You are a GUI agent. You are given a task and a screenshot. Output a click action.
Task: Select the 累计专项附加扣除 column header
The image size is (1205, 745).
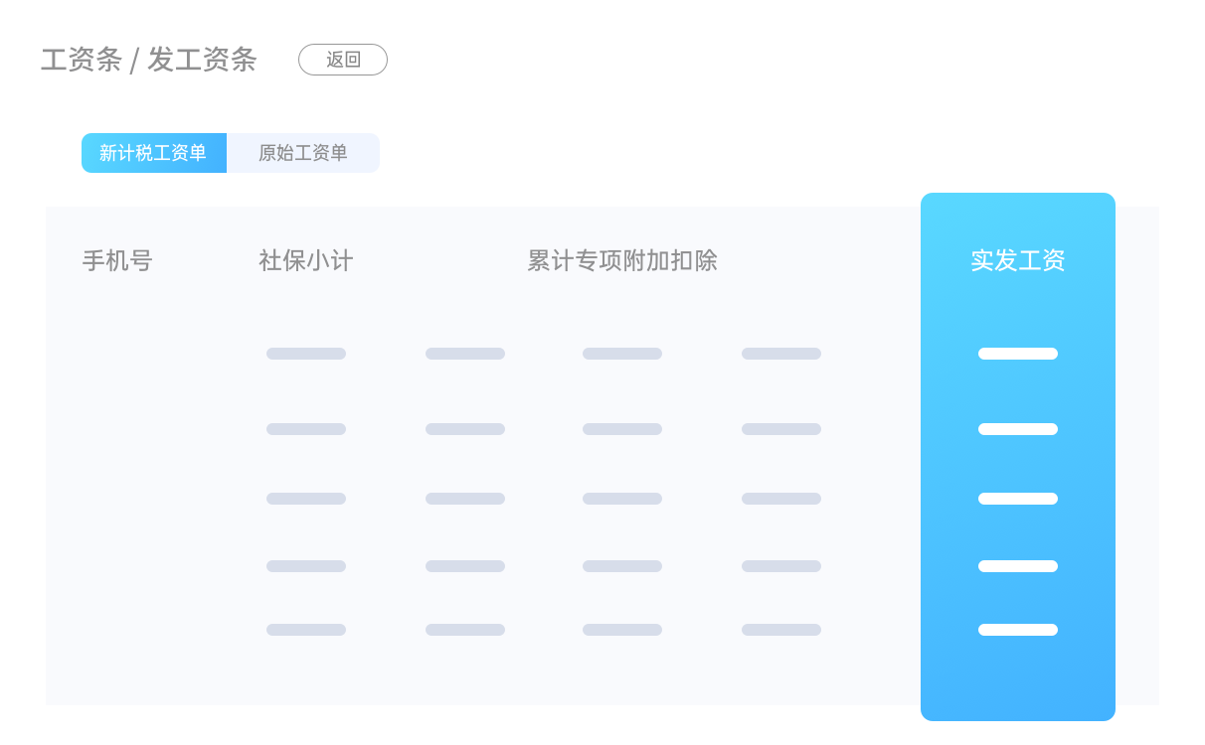click(x=622, y=261)
